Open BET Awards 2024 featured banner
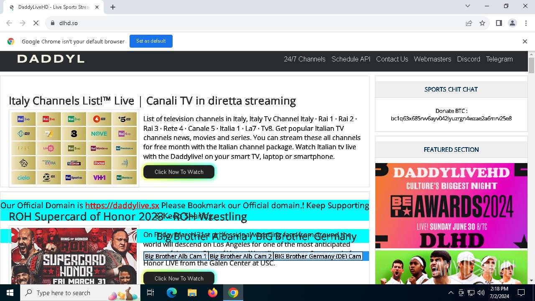535x301 pixels. 451,206
